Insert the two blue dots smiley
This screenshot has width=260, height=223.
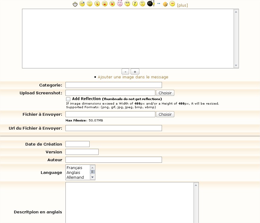pyautogui.click(x=159, y=4)
